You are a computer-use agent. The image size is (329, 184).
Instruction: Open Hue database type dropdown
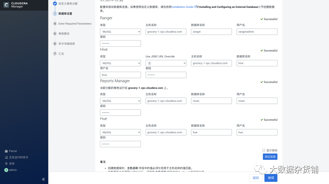point(121,132)
